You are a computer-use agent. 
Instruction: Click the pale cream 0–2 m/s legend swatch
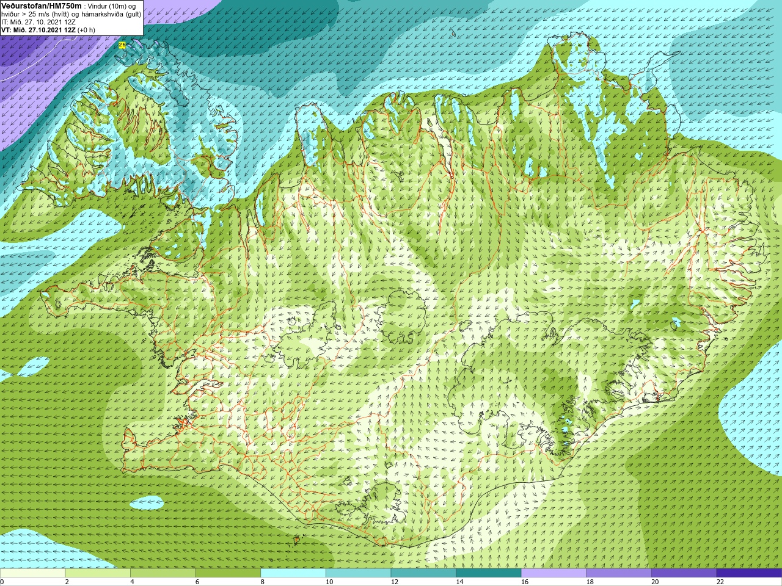point(32,573)
